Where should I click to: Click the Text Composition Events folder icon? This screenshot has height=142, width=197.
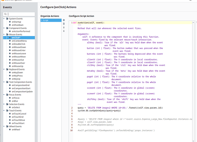point(7,82)
